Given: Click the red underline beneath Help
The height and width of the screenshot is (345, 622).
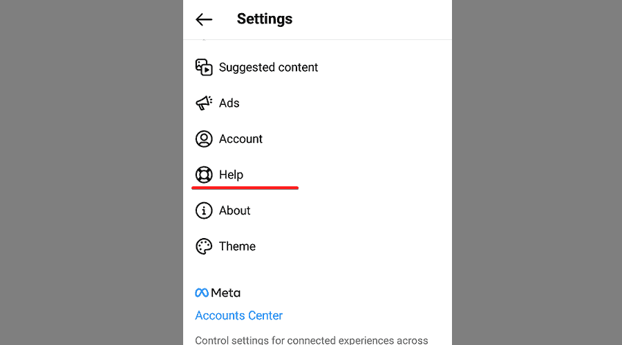Looking at the screenshot, I should point(245,187).
